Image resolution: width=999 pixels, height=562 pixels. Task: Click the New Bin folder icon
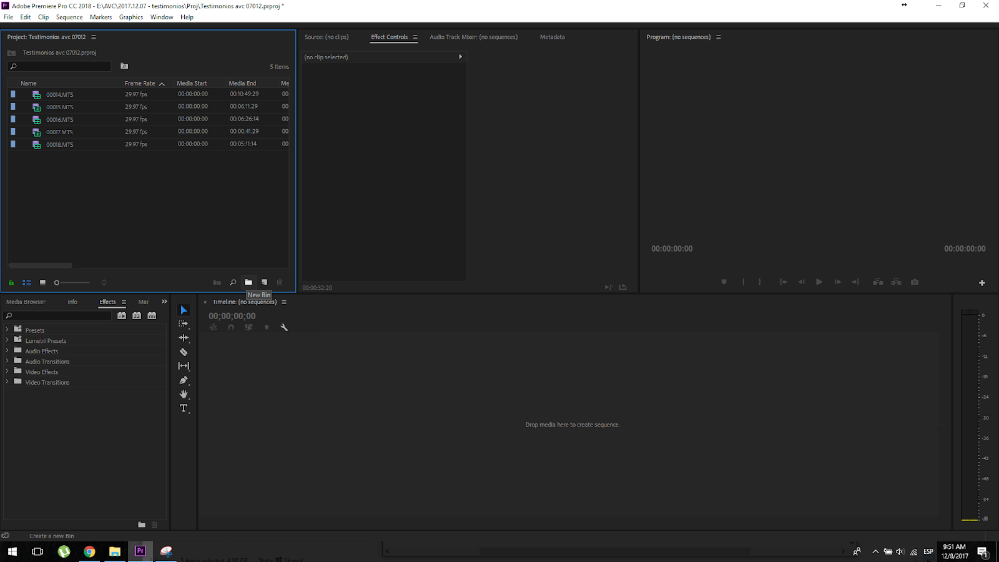point(249,282)
